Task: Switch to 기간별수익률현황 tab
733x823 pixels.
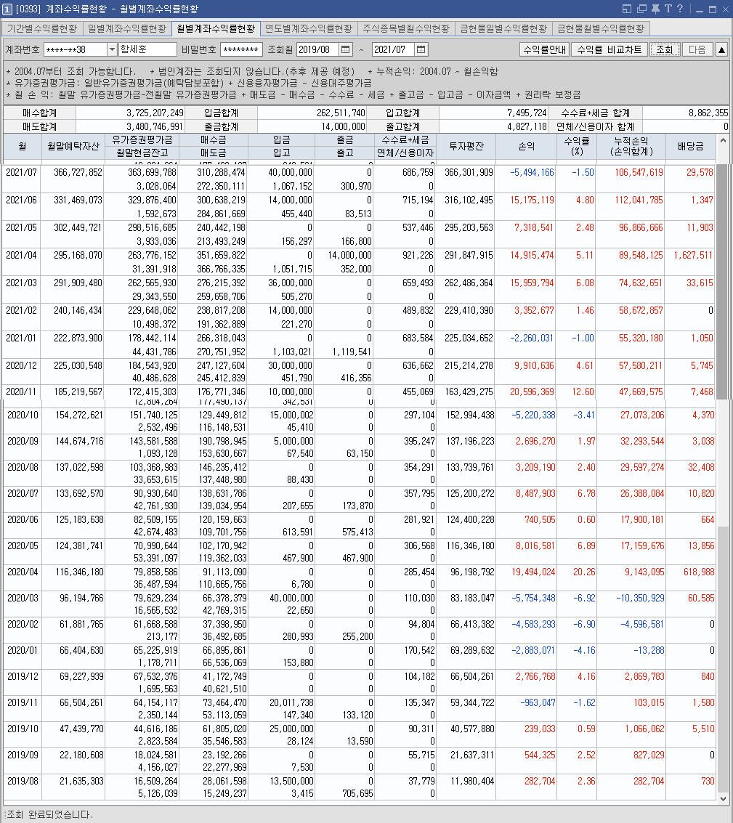Action: [x=42, y=28]
